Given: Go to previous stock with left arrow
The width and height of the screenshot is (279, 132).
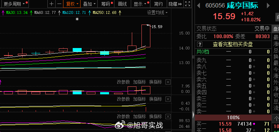Looking at the screenshot, I should coord(198,6).
